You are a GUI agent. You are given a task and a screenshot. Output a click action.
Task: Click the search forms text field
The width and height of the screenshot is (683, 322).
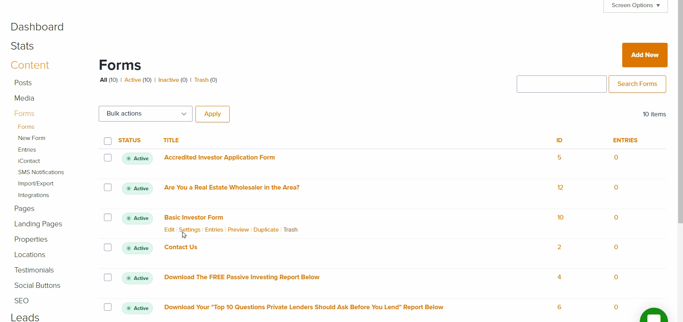pos(561,84)
